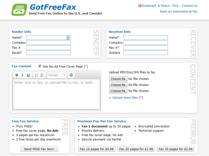Viewport: 209px width, 156px height.
Task: Click '2 free faxes per day maximum' text
Action: click(x=38, y=139)
